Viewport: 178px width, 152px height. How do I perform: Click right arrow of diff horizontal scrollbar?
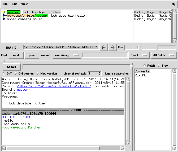[122, 148]
